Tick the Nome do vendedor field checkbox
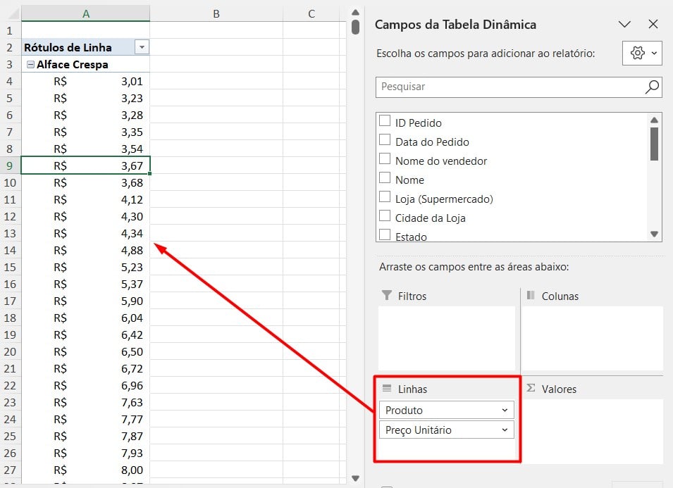 (x=385, y=159)
